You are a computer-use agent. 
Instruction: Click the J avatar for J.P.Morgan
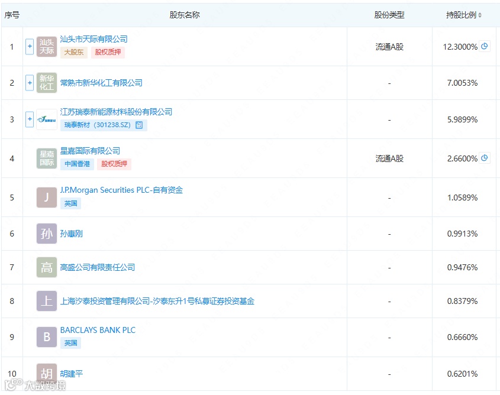tap(47, 197)
